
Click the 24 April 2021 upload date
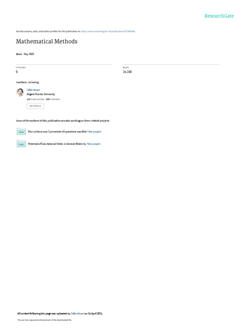coord(95,314)
